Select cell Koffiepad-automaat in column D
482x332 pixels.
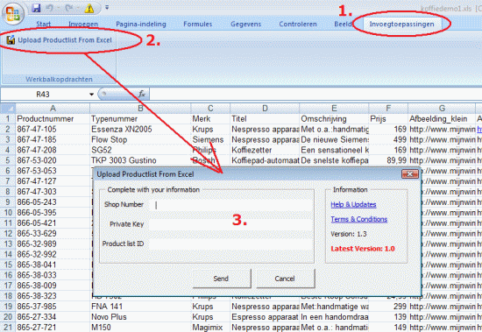point(265,160)
